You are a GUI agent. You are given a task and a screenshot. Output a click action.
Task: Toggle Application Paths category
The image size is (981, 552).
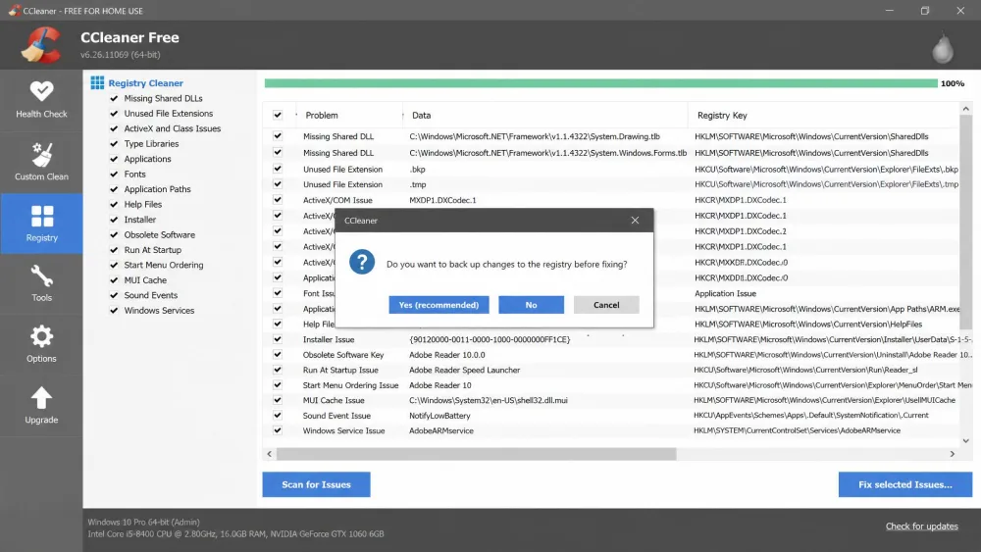point(114,189)
